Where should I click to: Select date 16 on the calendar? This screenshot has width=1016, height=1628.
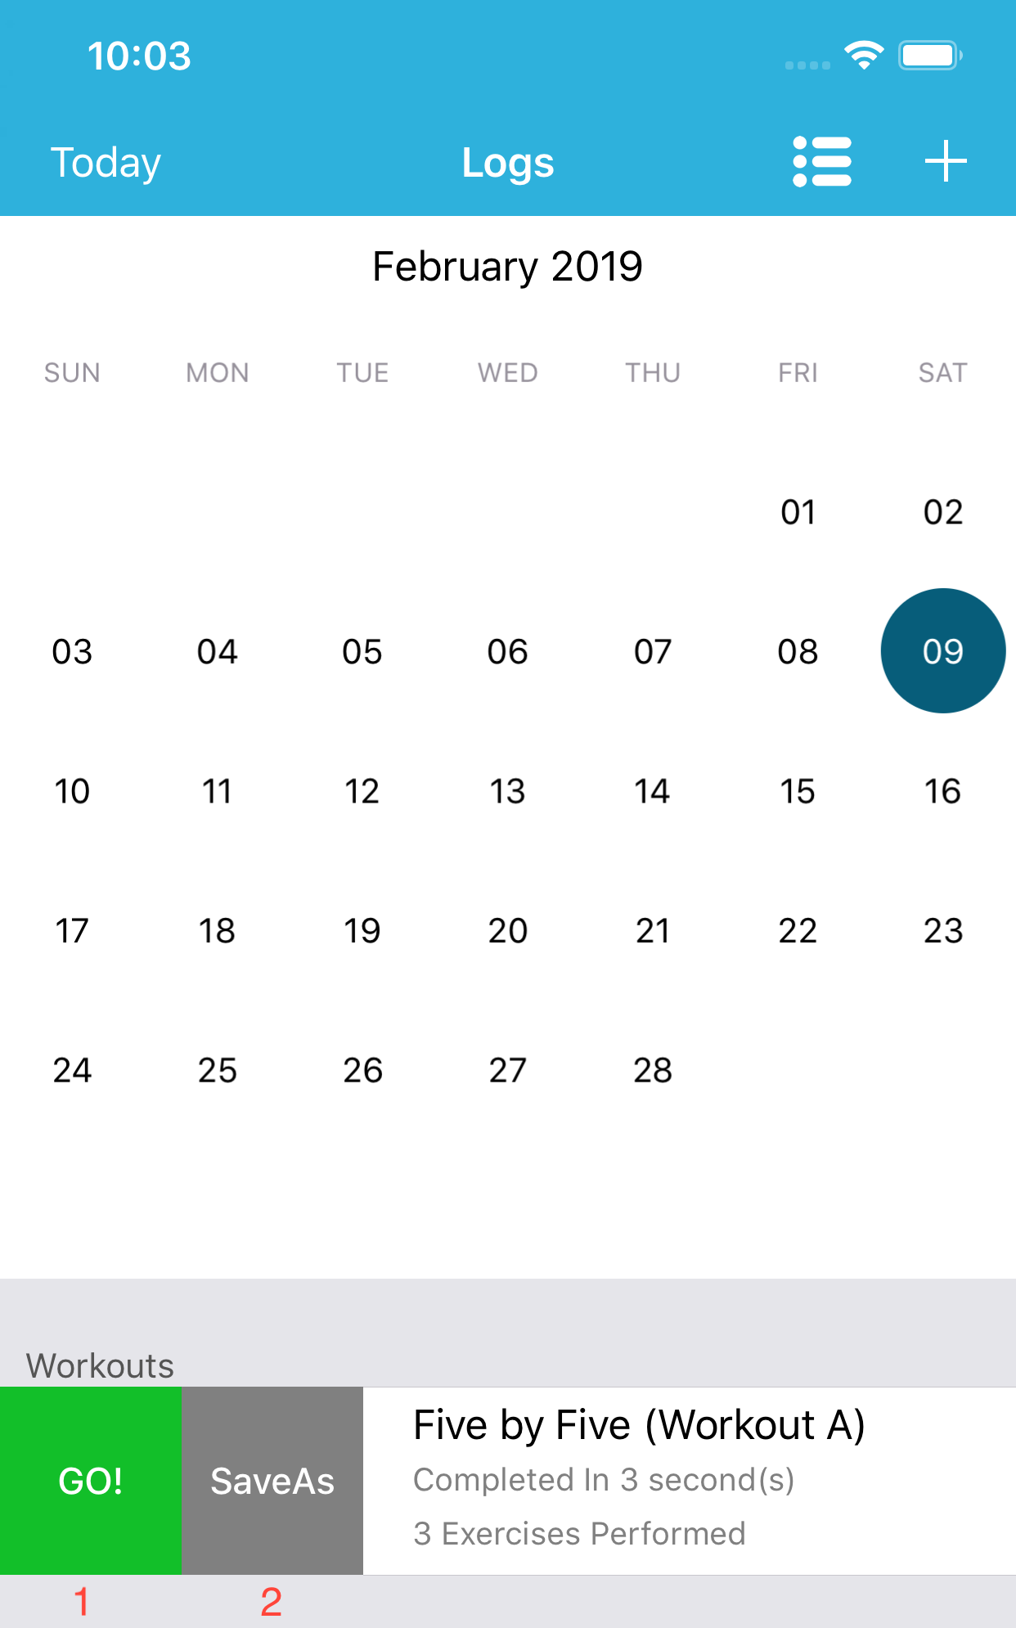[x=942, y=791]
